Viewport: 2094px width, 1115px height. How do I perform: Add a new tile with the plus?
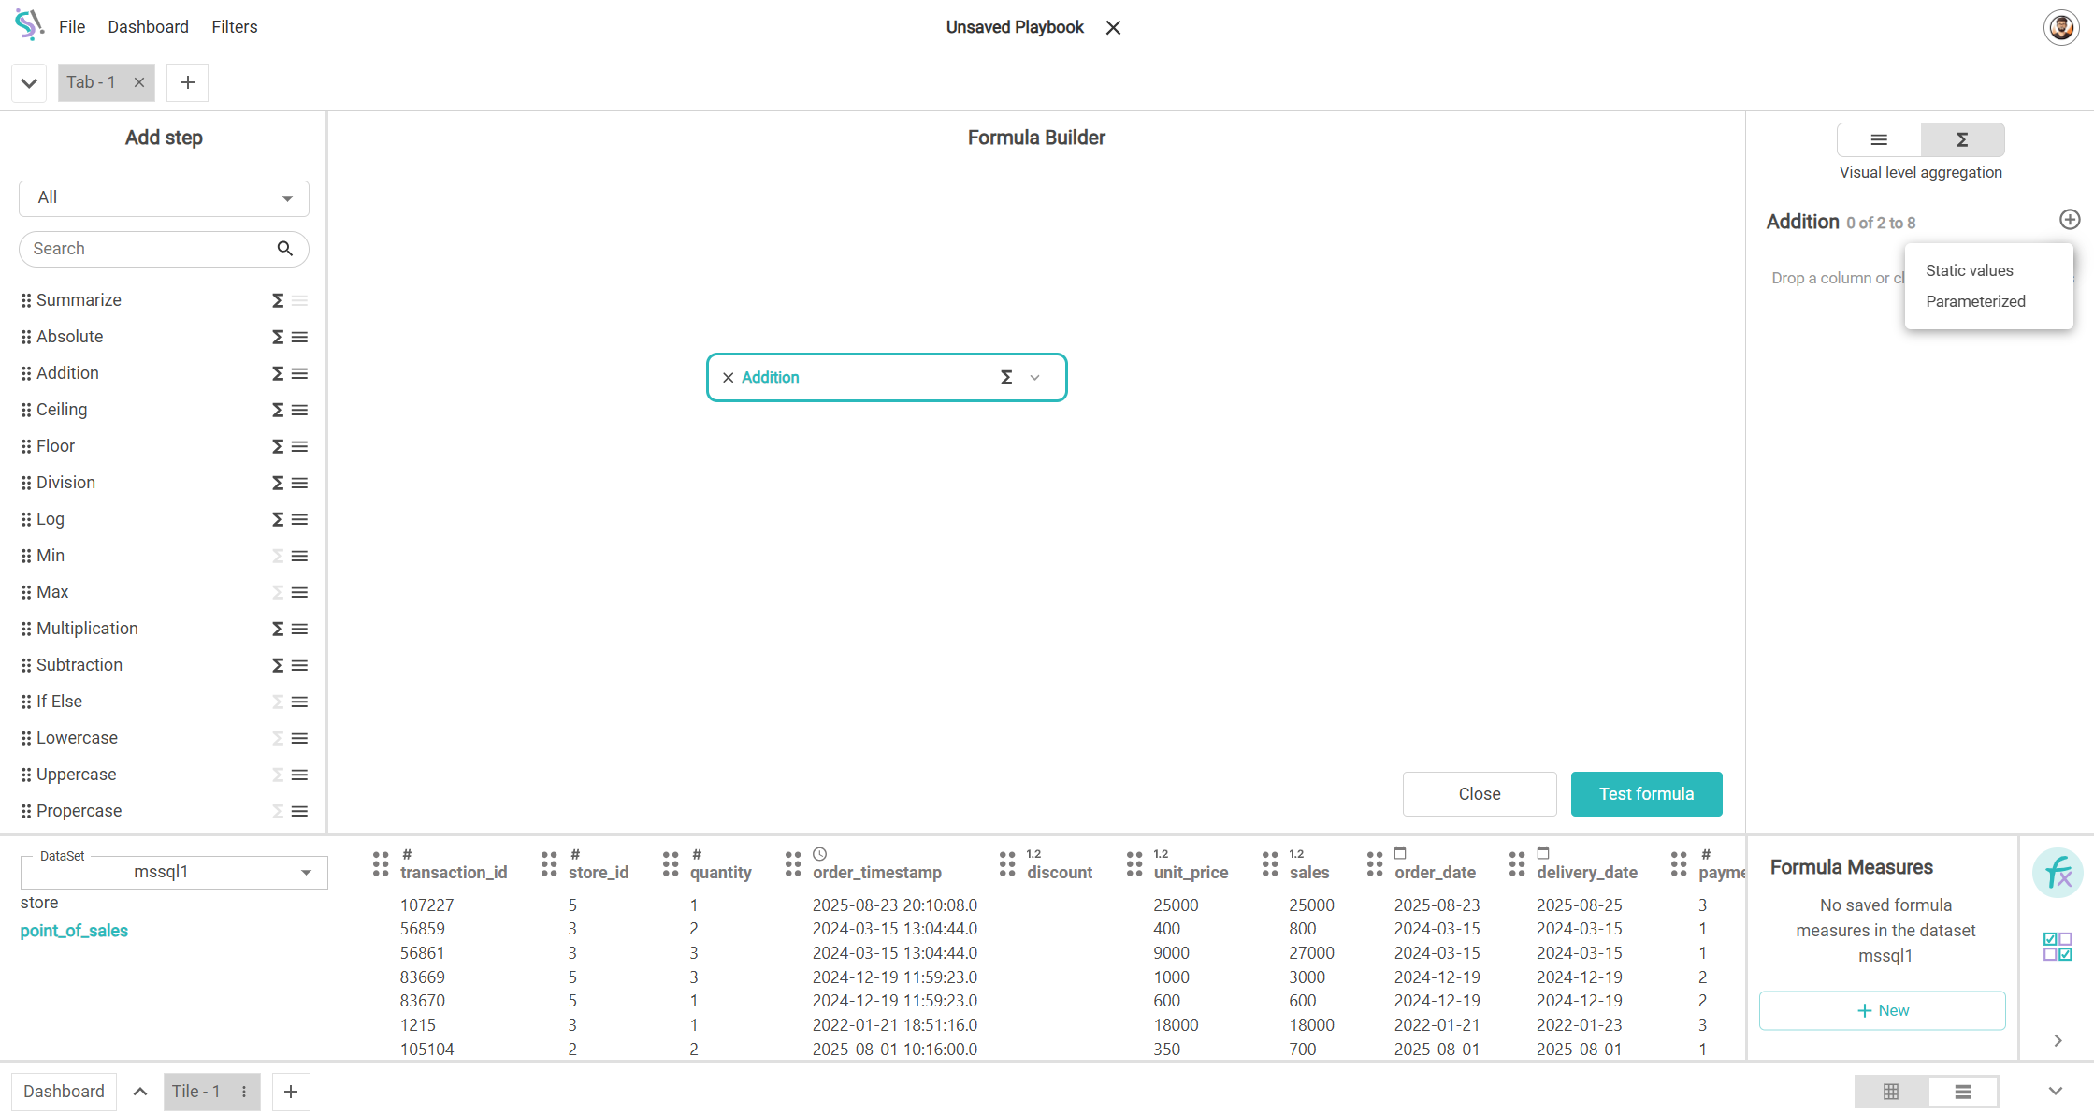(291, 1092)
